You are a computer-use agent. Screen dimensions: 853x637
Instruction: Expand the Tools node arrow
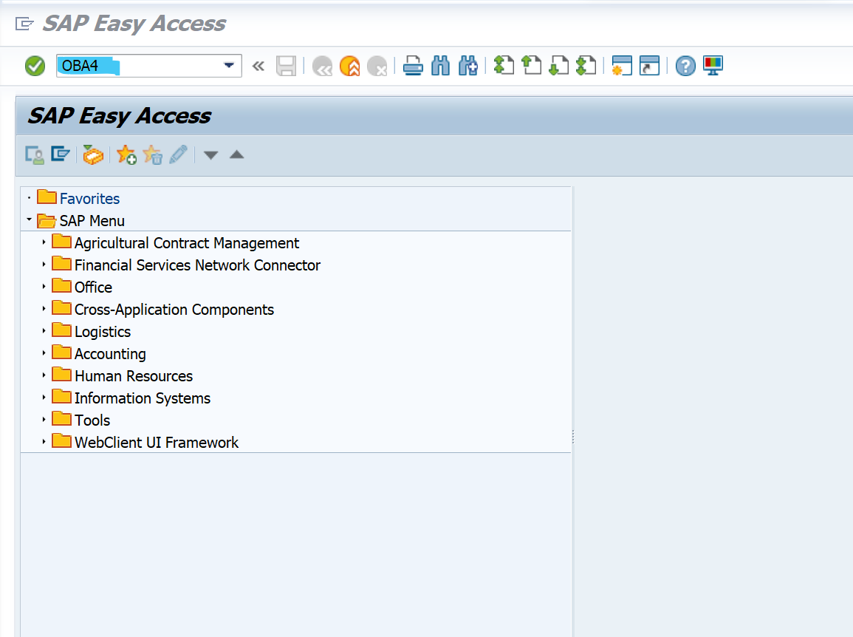(44, 420)
